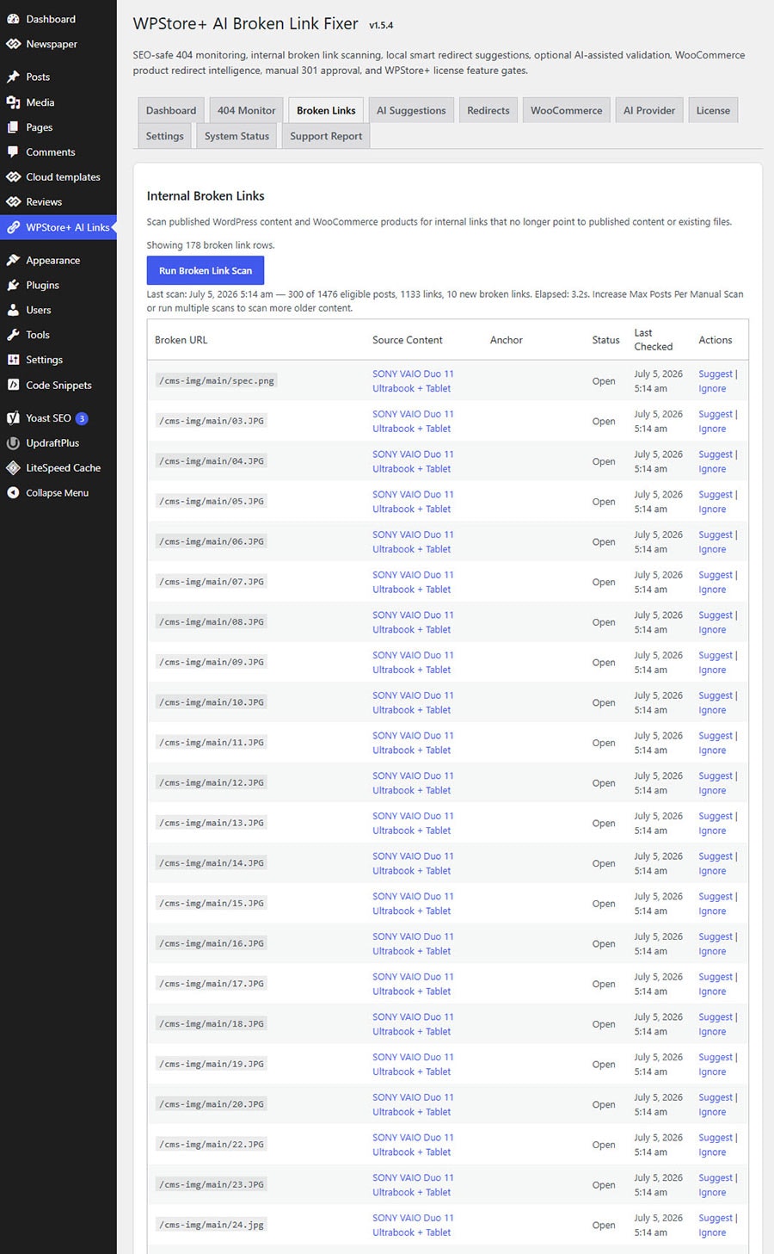Screen dimensions: 774x1254
Task: Open source content link for 18.JPG row
Action: 413,1024
